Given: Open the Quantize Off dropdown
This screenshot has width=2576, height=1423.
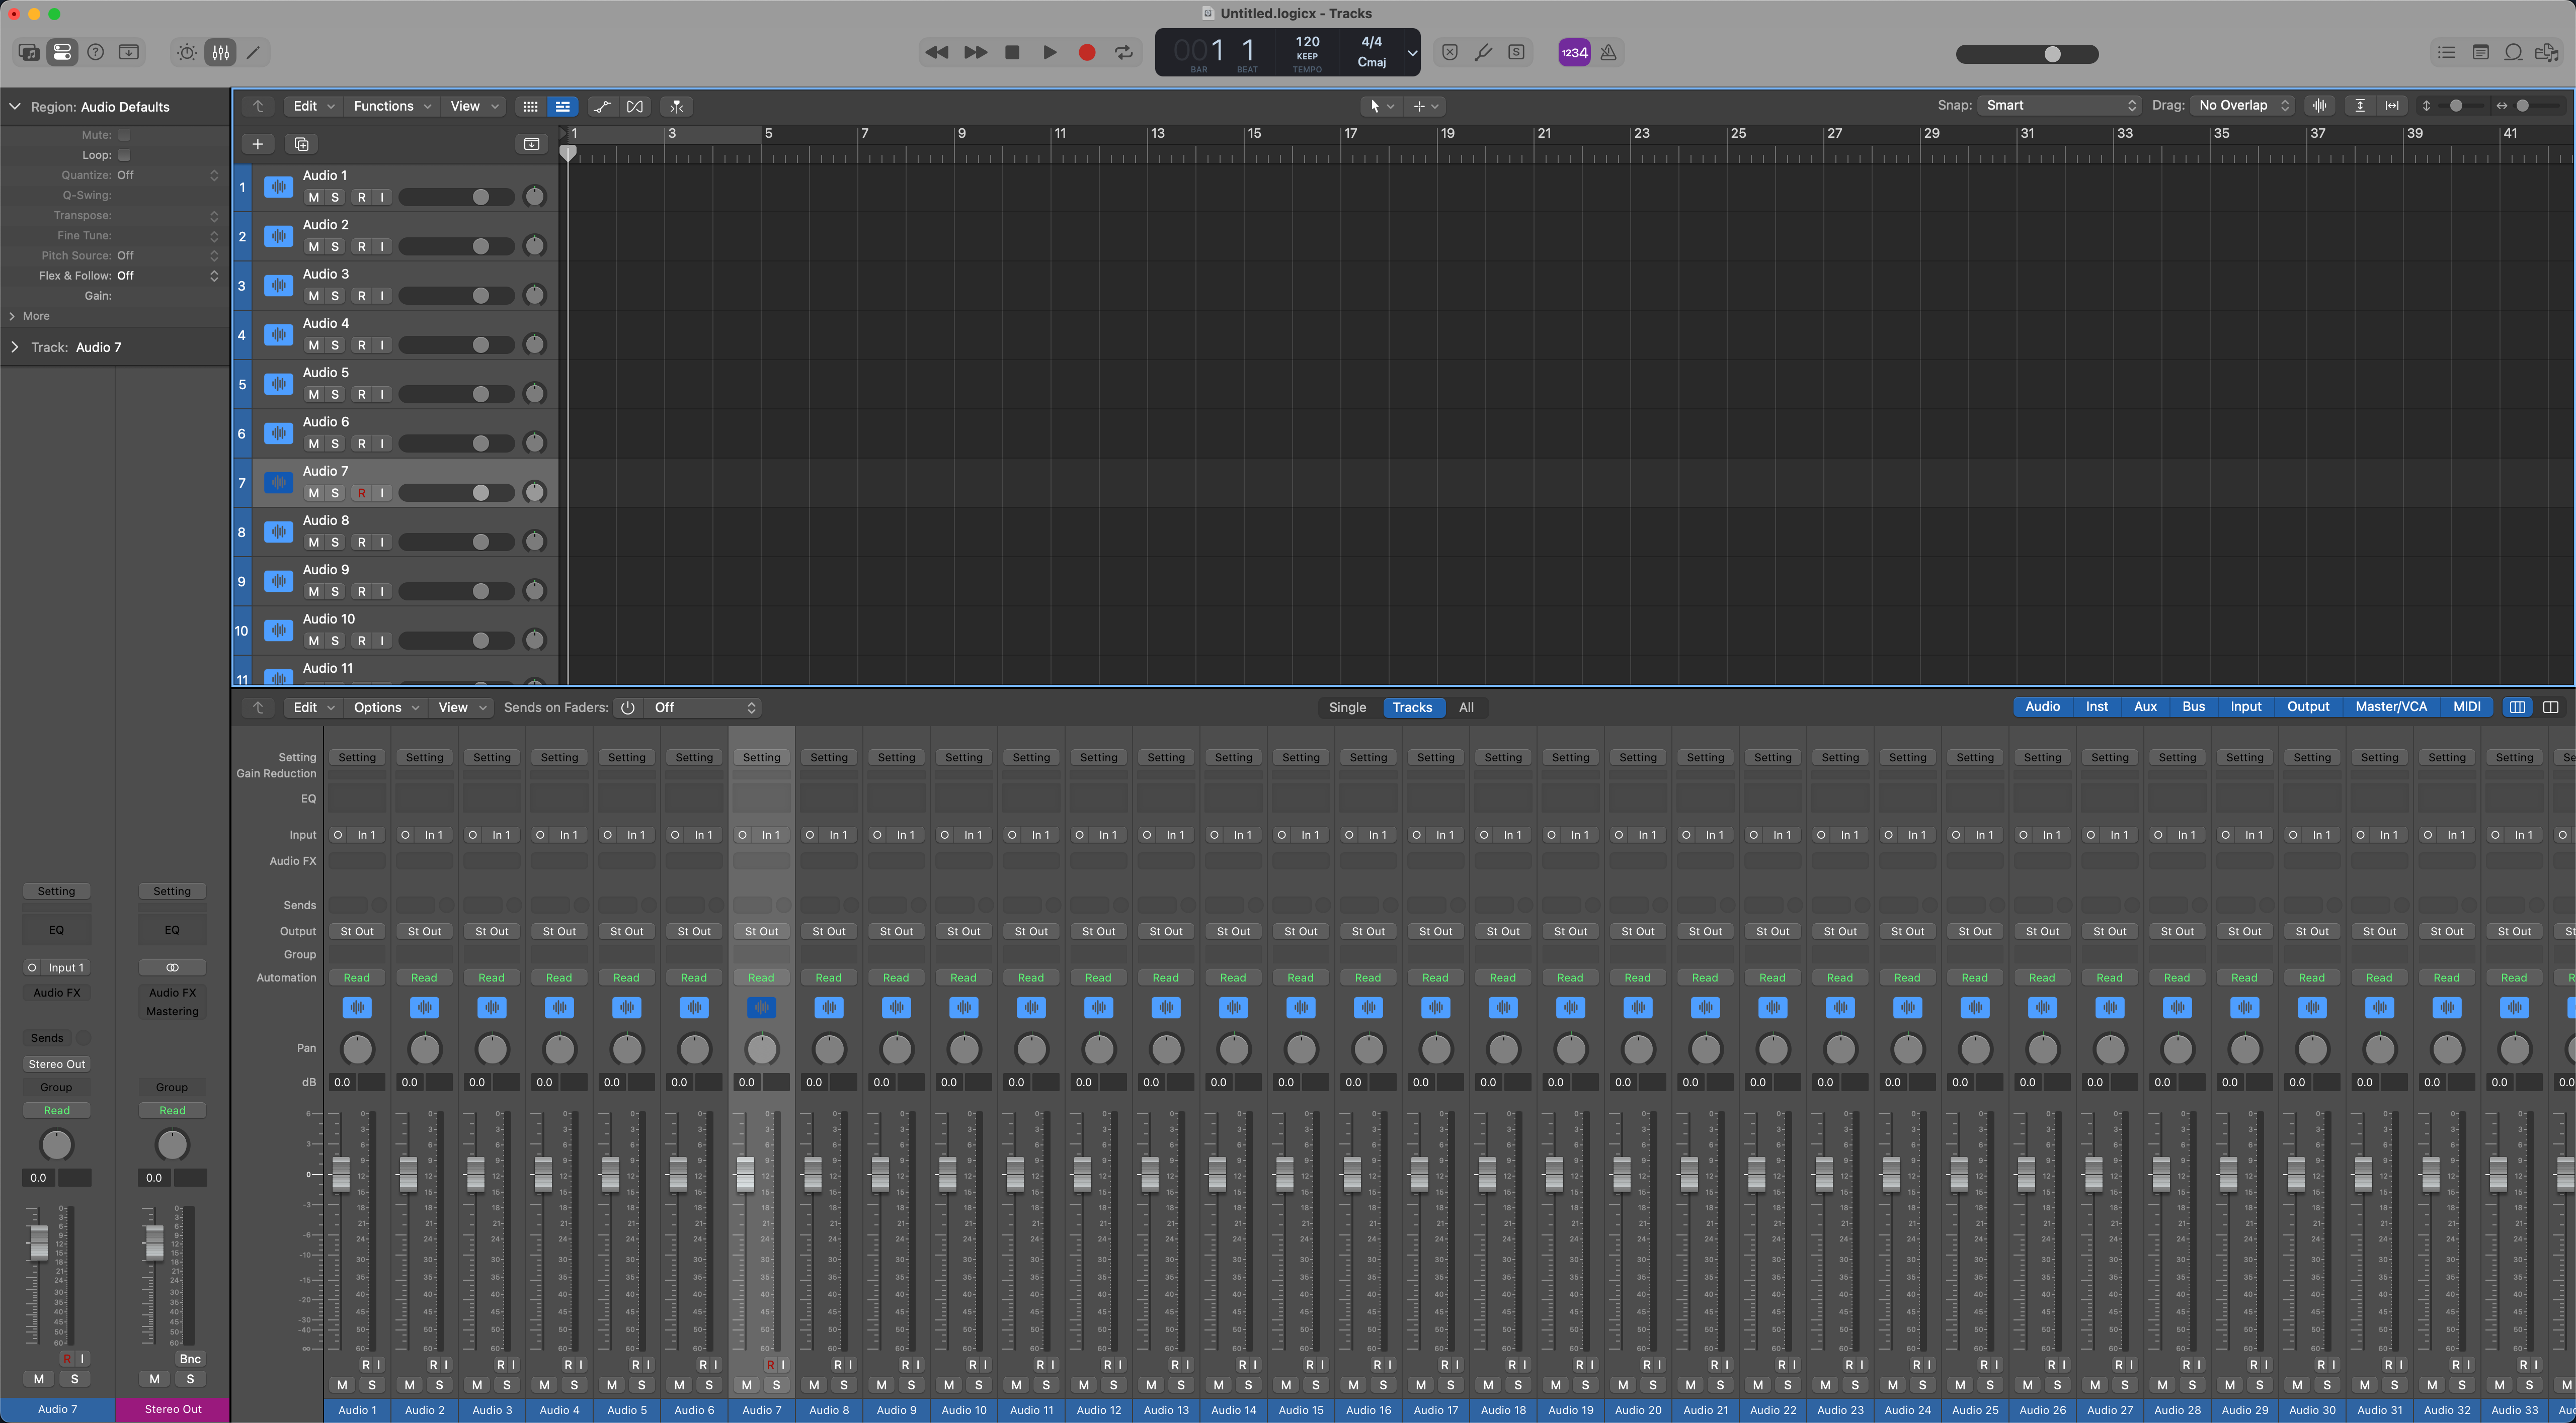Looking at the screenshot, I should tap(167, 175).
